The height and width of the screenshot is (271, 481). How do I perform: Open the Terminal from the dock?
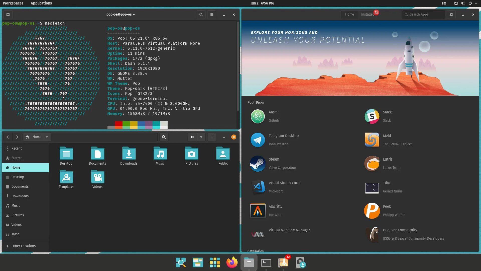266,263
